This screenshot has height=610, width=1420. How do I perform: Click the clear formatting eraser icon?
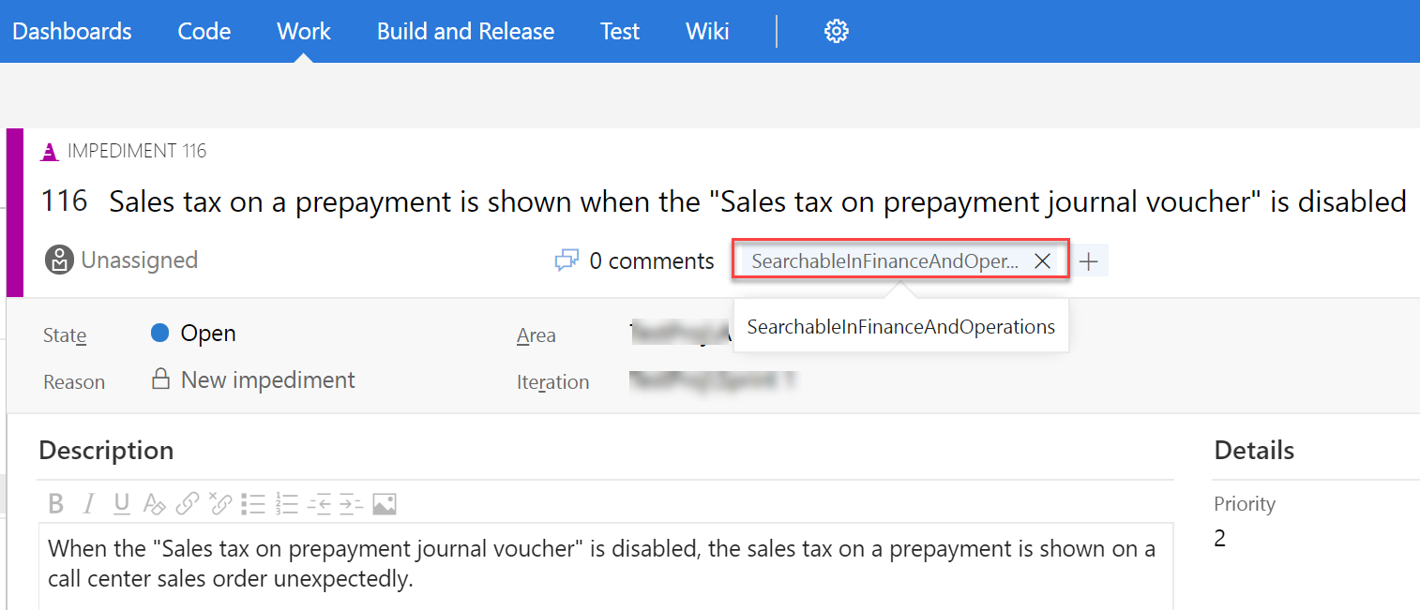pos(154,504)
